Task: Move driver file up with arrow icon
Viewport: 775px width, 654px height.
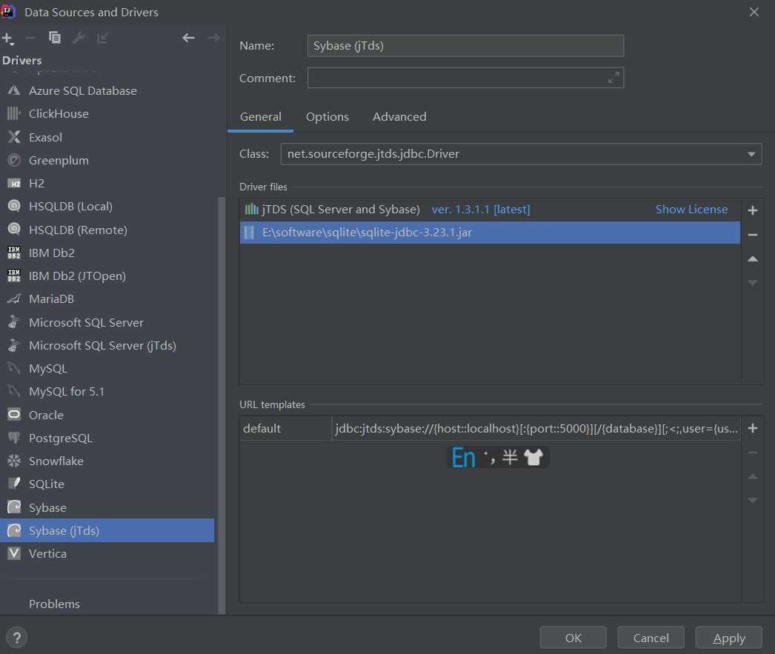Action: click(753, 258)
